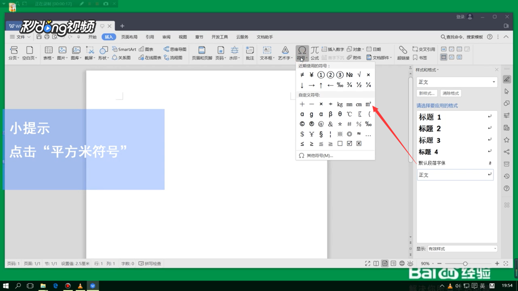Apply the 标题 1 heading style
Image resolution: width=518 pixels, height=291 pixels.
(455, 117)
